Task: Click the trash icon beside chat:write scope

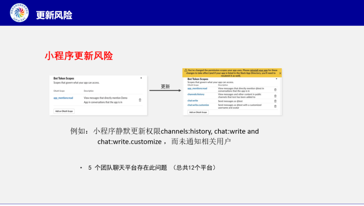Action: click(275, 101)
